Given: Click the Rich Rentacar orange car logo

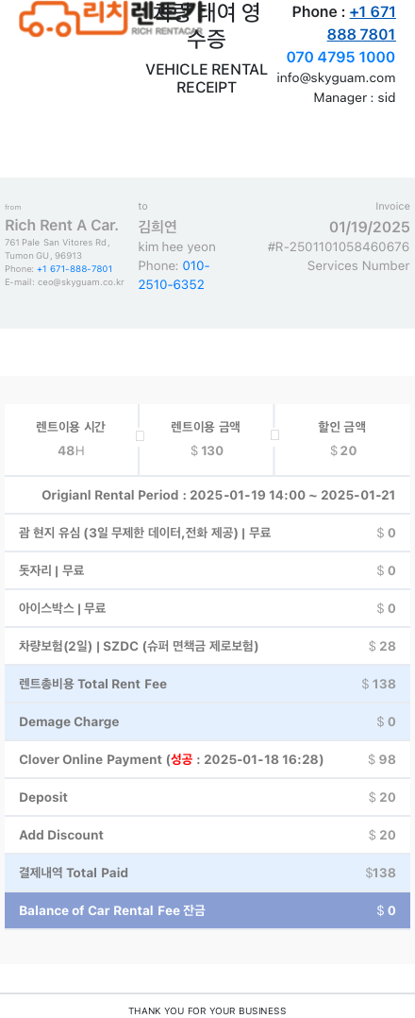Looking at the screenshot, I should point(110,18).
